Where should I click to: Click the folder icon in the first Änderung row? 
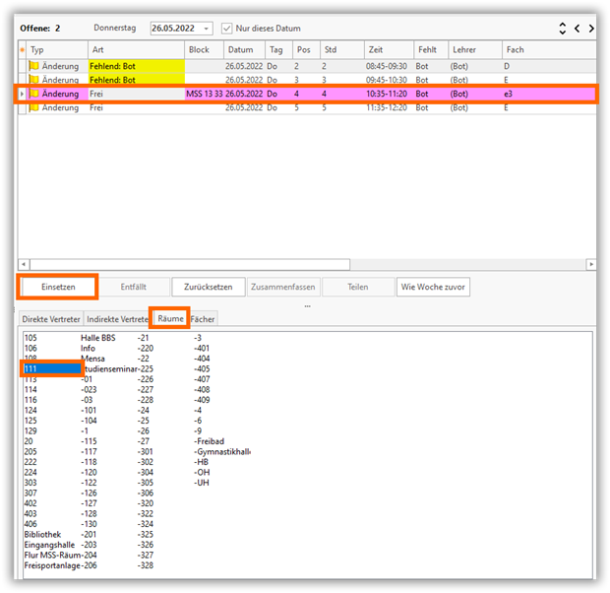pyautogui.click(x=34, y=66)
